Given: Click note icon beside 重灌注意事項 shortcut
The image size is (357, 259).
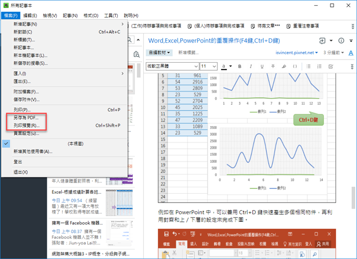Looking at the screenshot, I should [x=288, y=26].
